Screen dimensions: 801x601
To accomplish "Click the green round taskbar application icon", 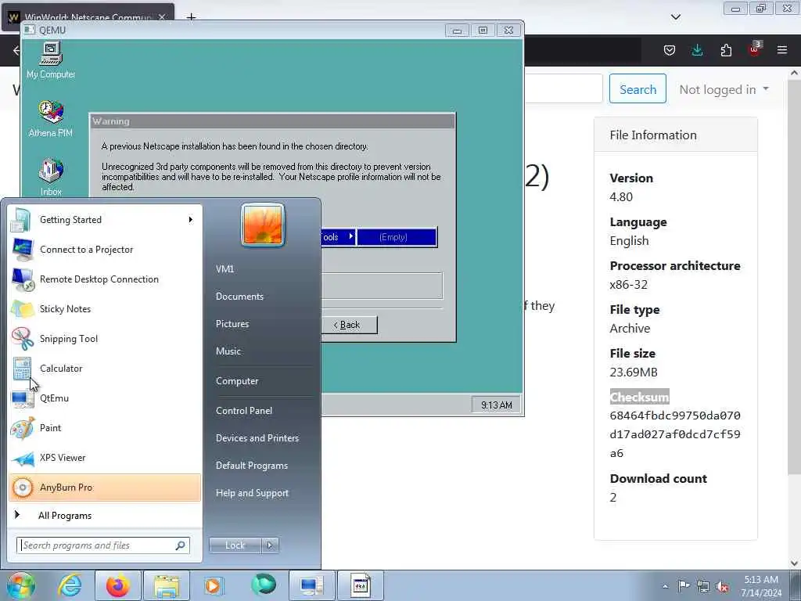I will (x=264, y=585).
